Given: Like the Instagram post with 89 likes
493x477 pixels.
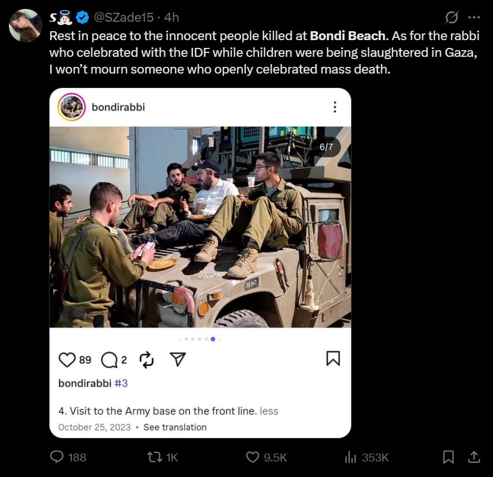Looking at the screenshot, I should click(x=67, y=359).
